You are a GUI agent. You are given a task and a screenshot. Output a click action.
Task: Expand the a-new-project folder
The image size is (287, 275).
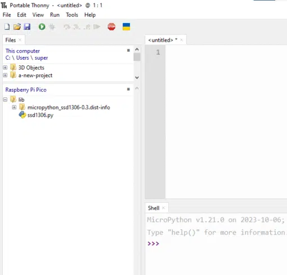click(x=5, y=75)
